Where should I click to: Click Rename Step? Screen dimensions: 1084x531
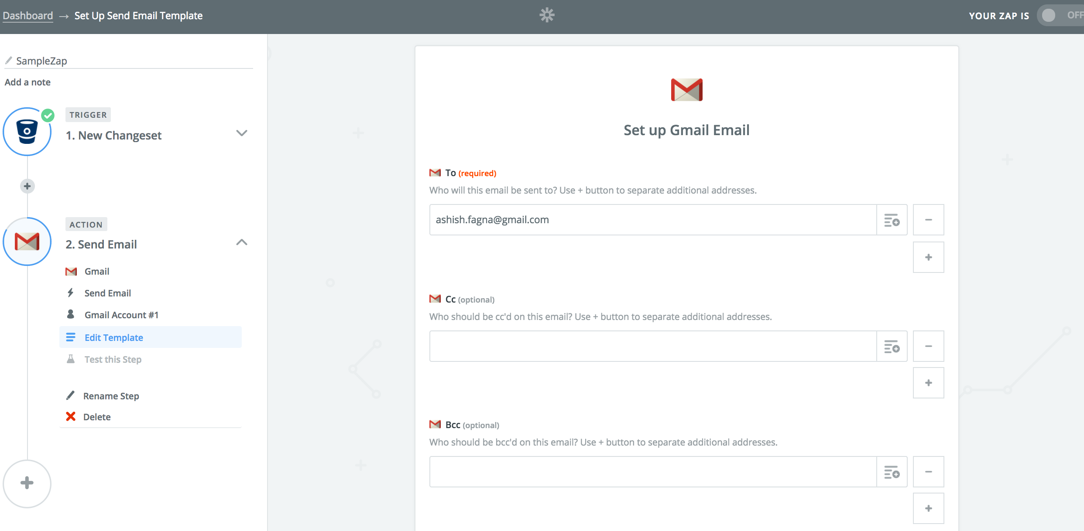[111, 396]
